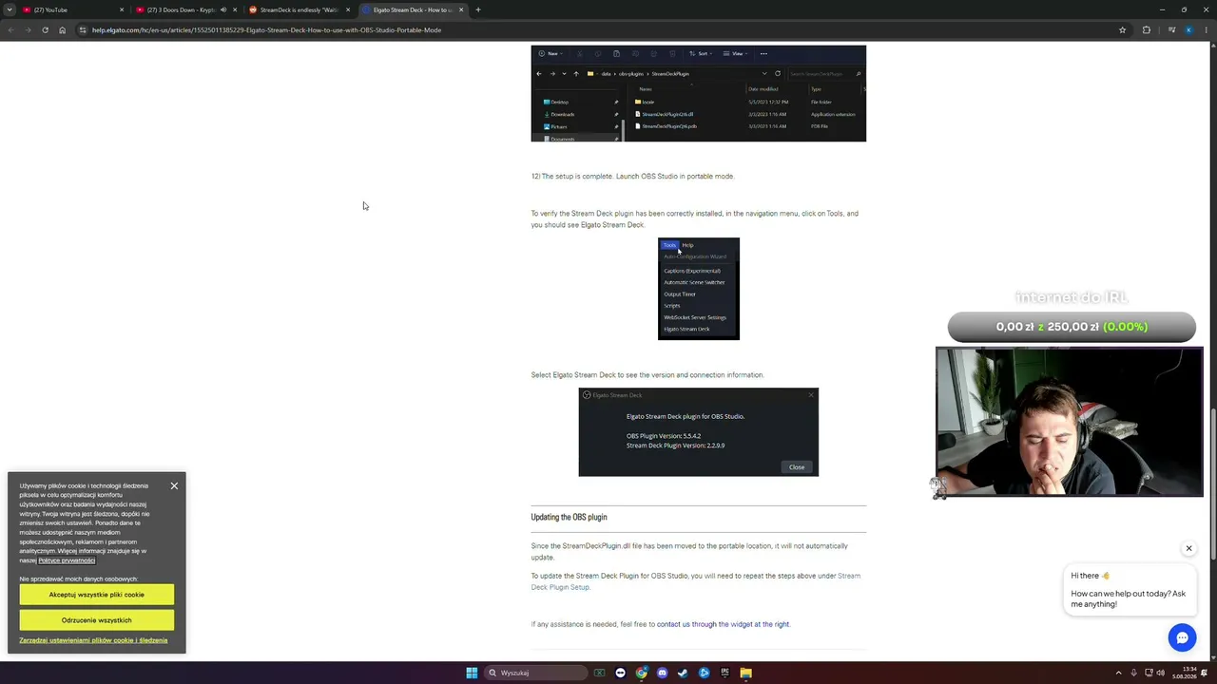Open the Chrome taskbar icon
Viewport: 1217px width, 684px height.
pyautogui.click(x=642, y=673)
